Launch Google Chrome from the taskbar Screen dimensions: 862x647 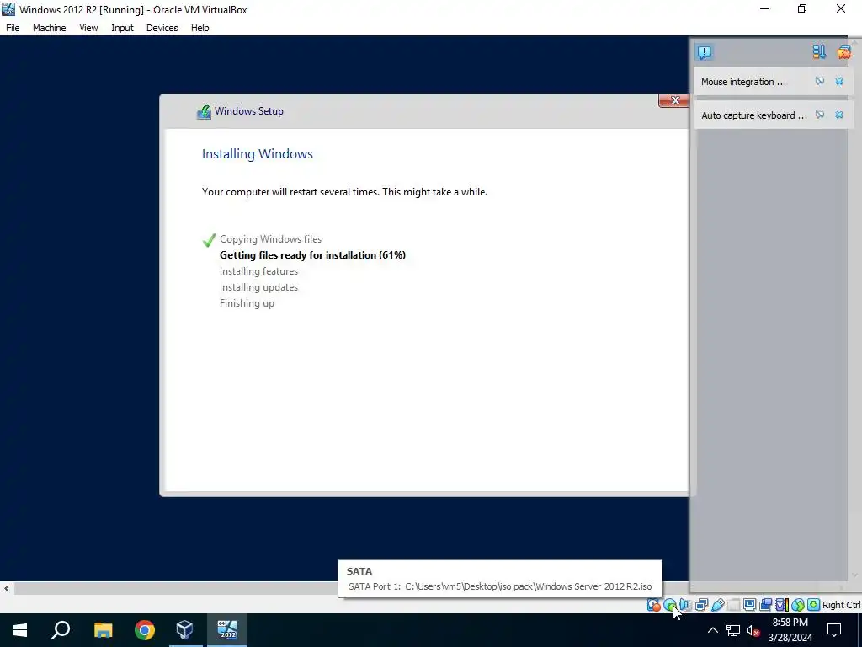145,630
